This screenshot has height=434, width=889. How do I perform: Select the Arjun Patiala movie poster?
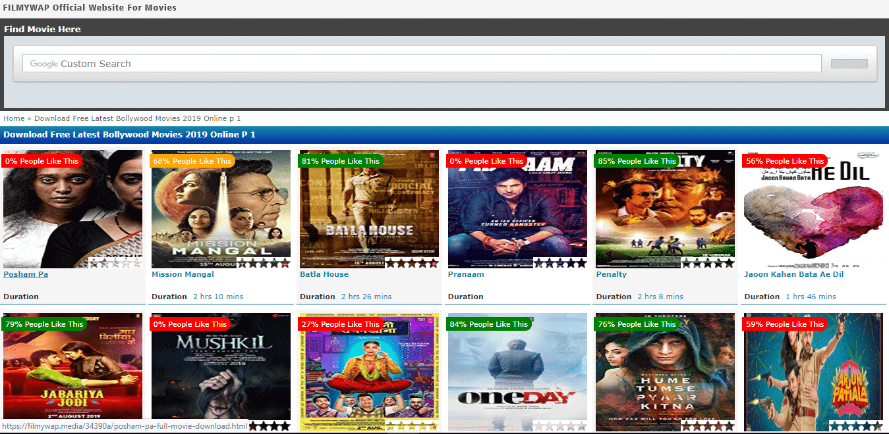click(x=814, y=372)
